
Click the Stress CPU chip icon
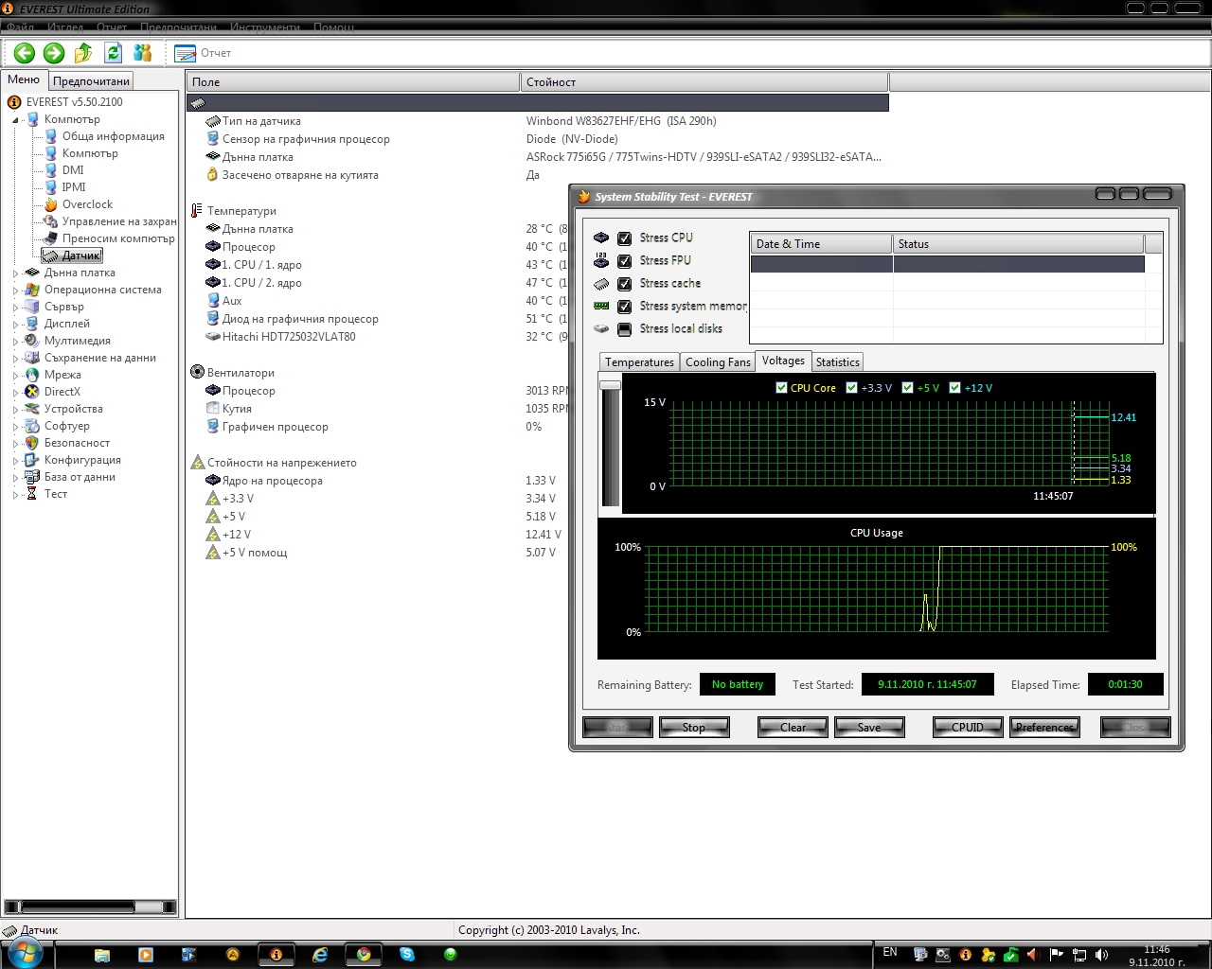(x=601, y=238)
